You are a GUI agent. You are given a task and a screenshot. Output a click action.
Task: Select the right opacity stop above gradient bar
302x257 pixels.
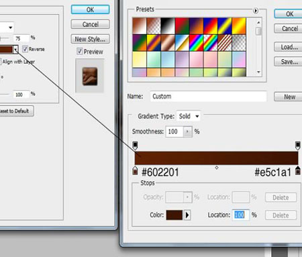point(297,146)
